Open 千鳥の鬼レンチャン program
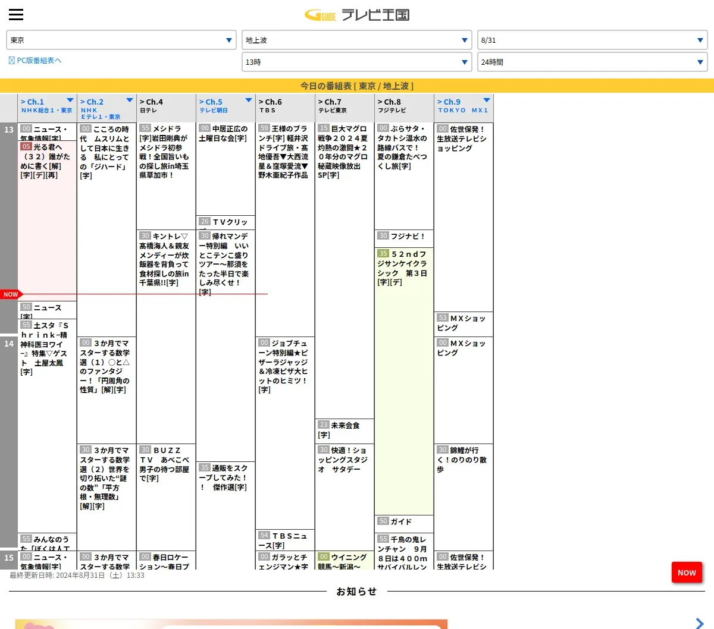This screenshot has height=629, width=714. point(404,551)
